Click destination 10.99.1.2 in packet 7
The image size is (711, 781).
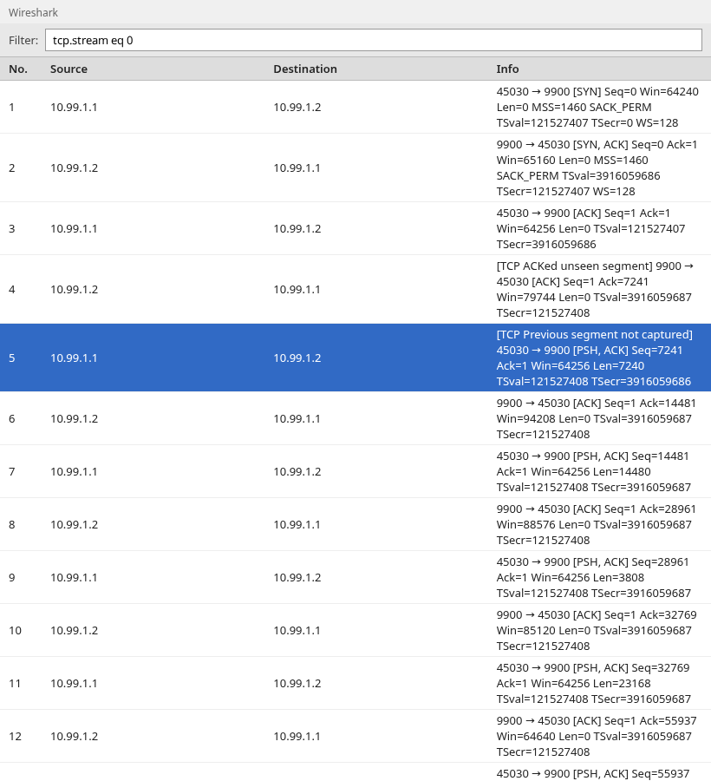297,471
